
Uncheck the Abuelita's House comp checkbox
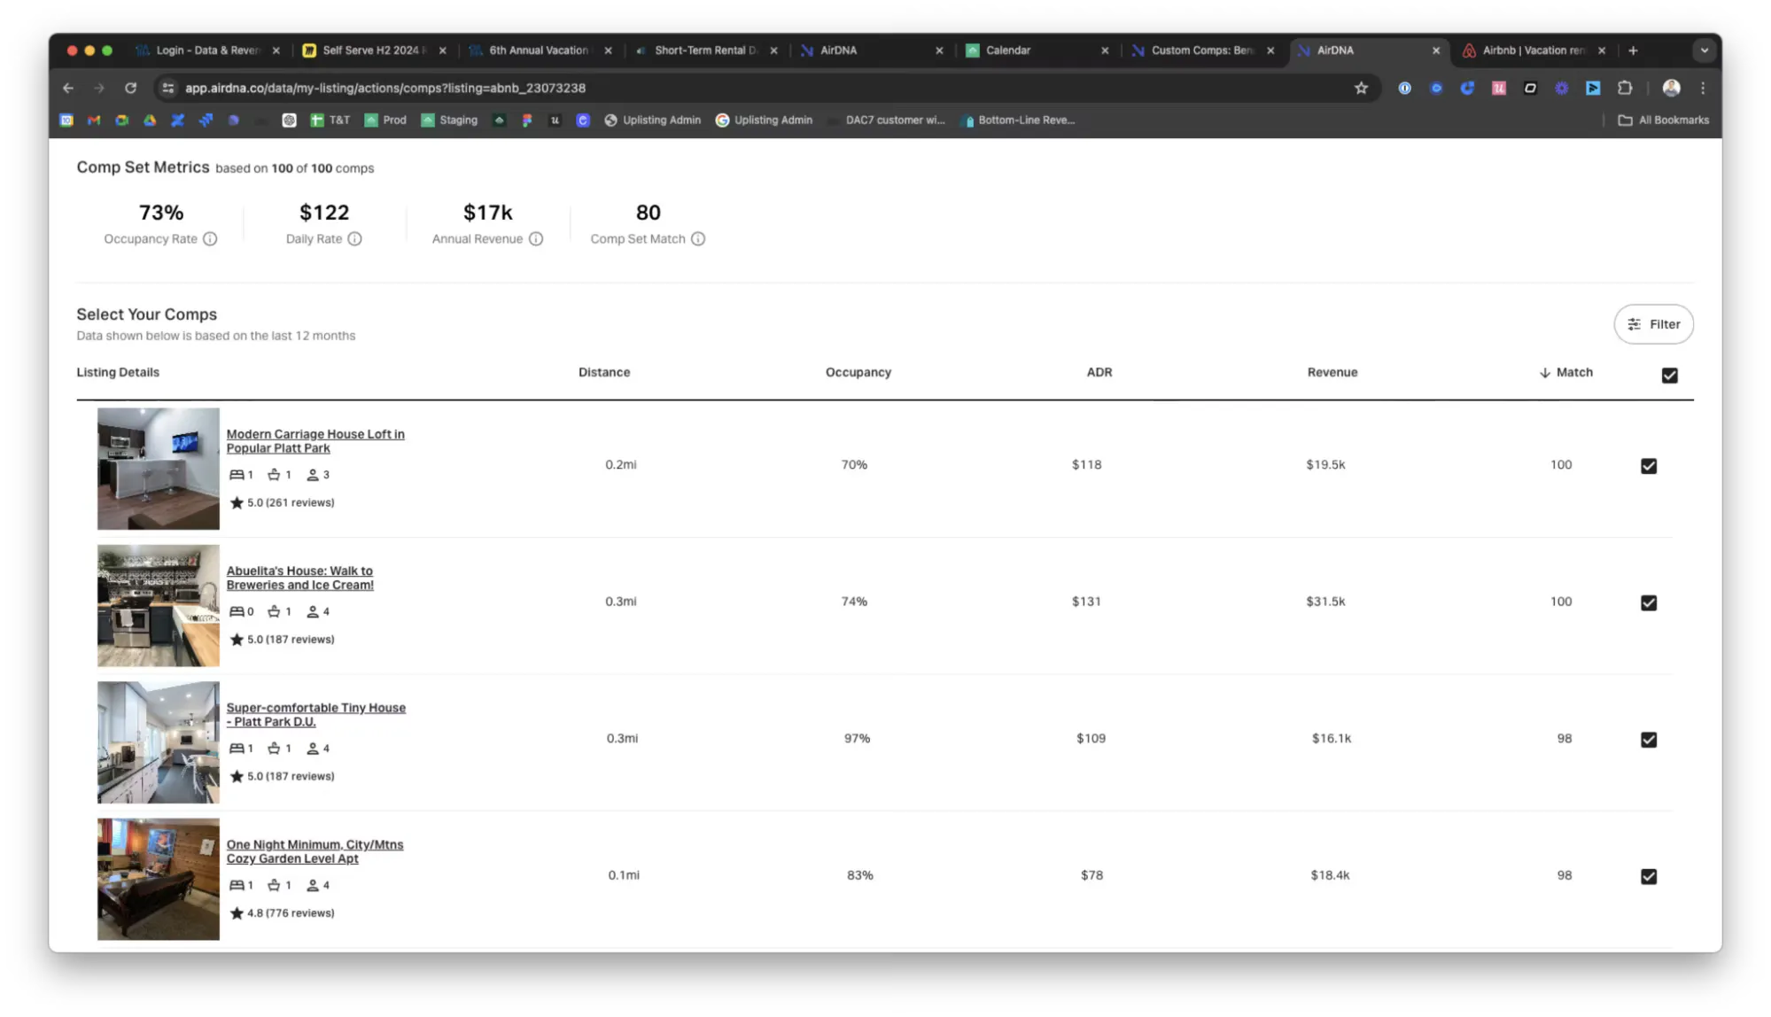click(1648, 602)
